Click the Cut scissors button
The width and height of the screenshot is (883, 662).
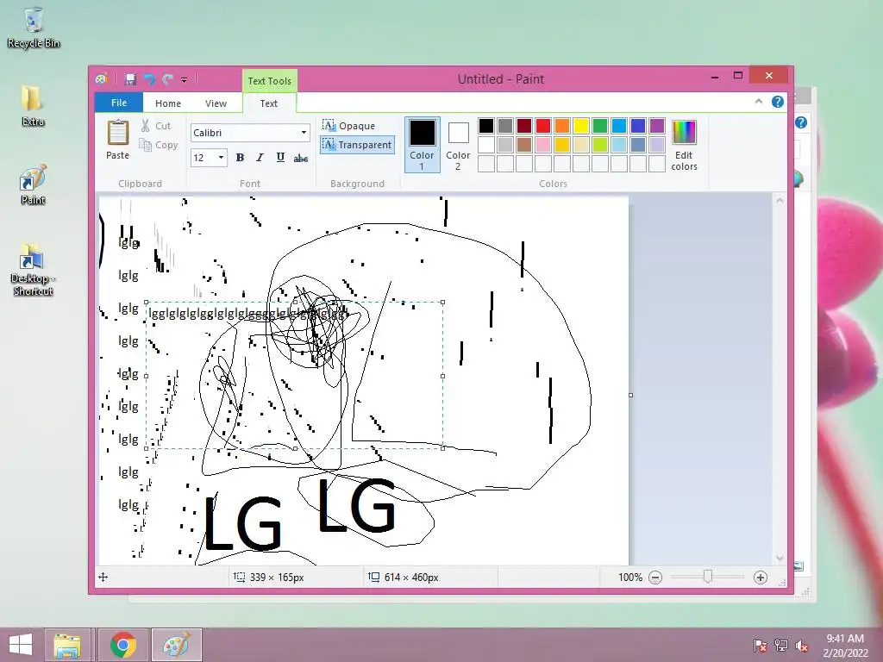coord(155,126)
